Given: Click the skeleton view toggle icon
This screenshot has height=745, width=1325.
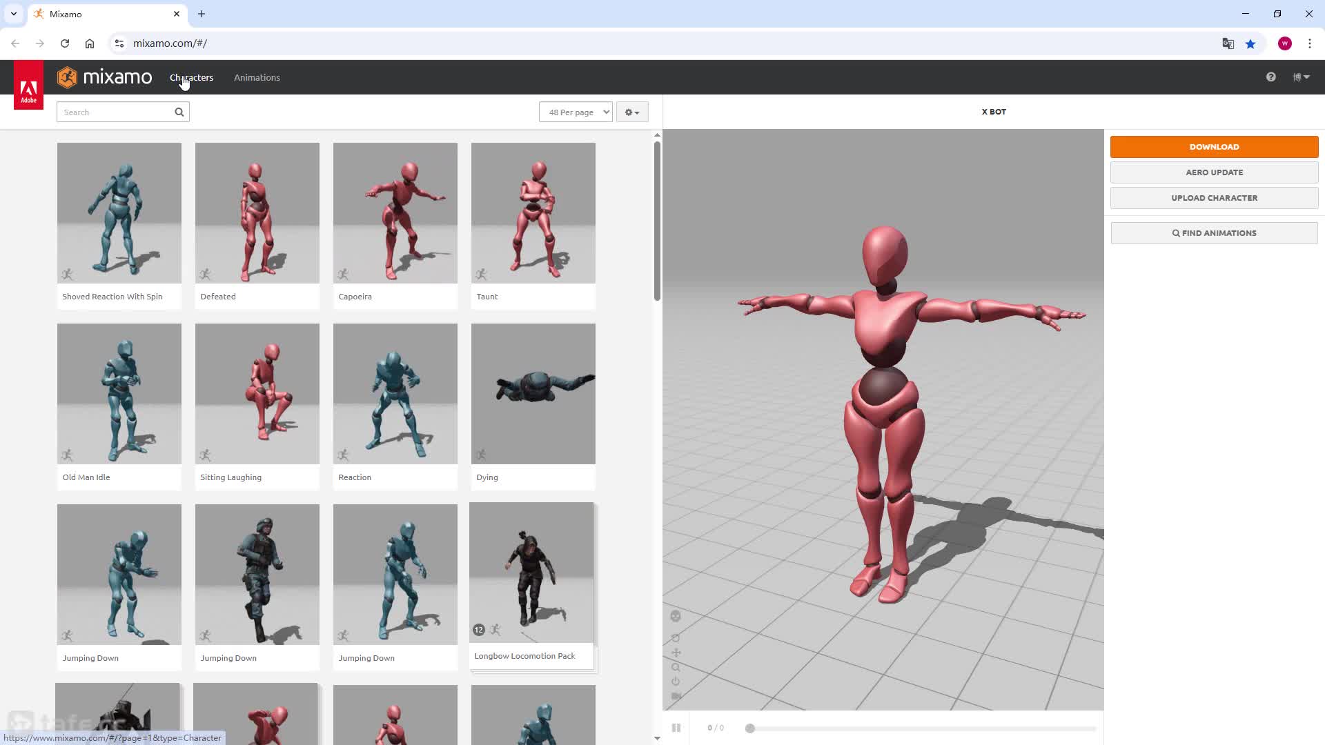Looking at the screenshot, I should click(676, 616).
